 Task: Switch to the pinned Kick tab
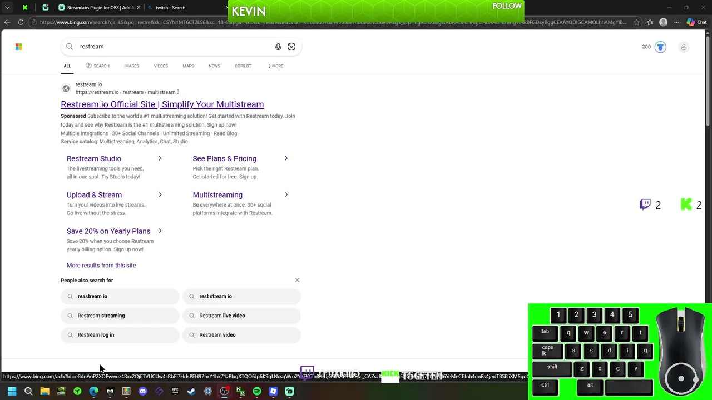click(25, 8)
